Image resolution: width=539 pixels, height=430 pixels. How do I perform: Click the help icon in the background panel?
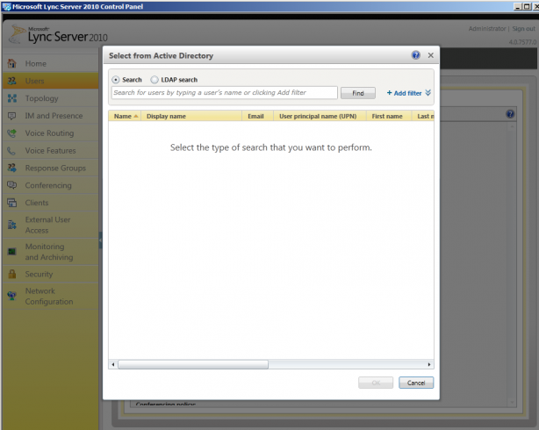[x=510, y=114]
